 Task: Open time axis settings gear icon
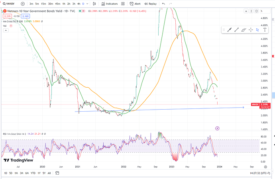(x=265, y=167)
